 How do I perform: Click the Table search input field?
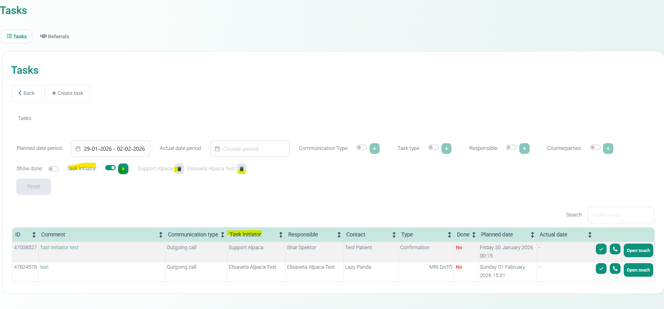pyautogui.click(x=620, y=215)
